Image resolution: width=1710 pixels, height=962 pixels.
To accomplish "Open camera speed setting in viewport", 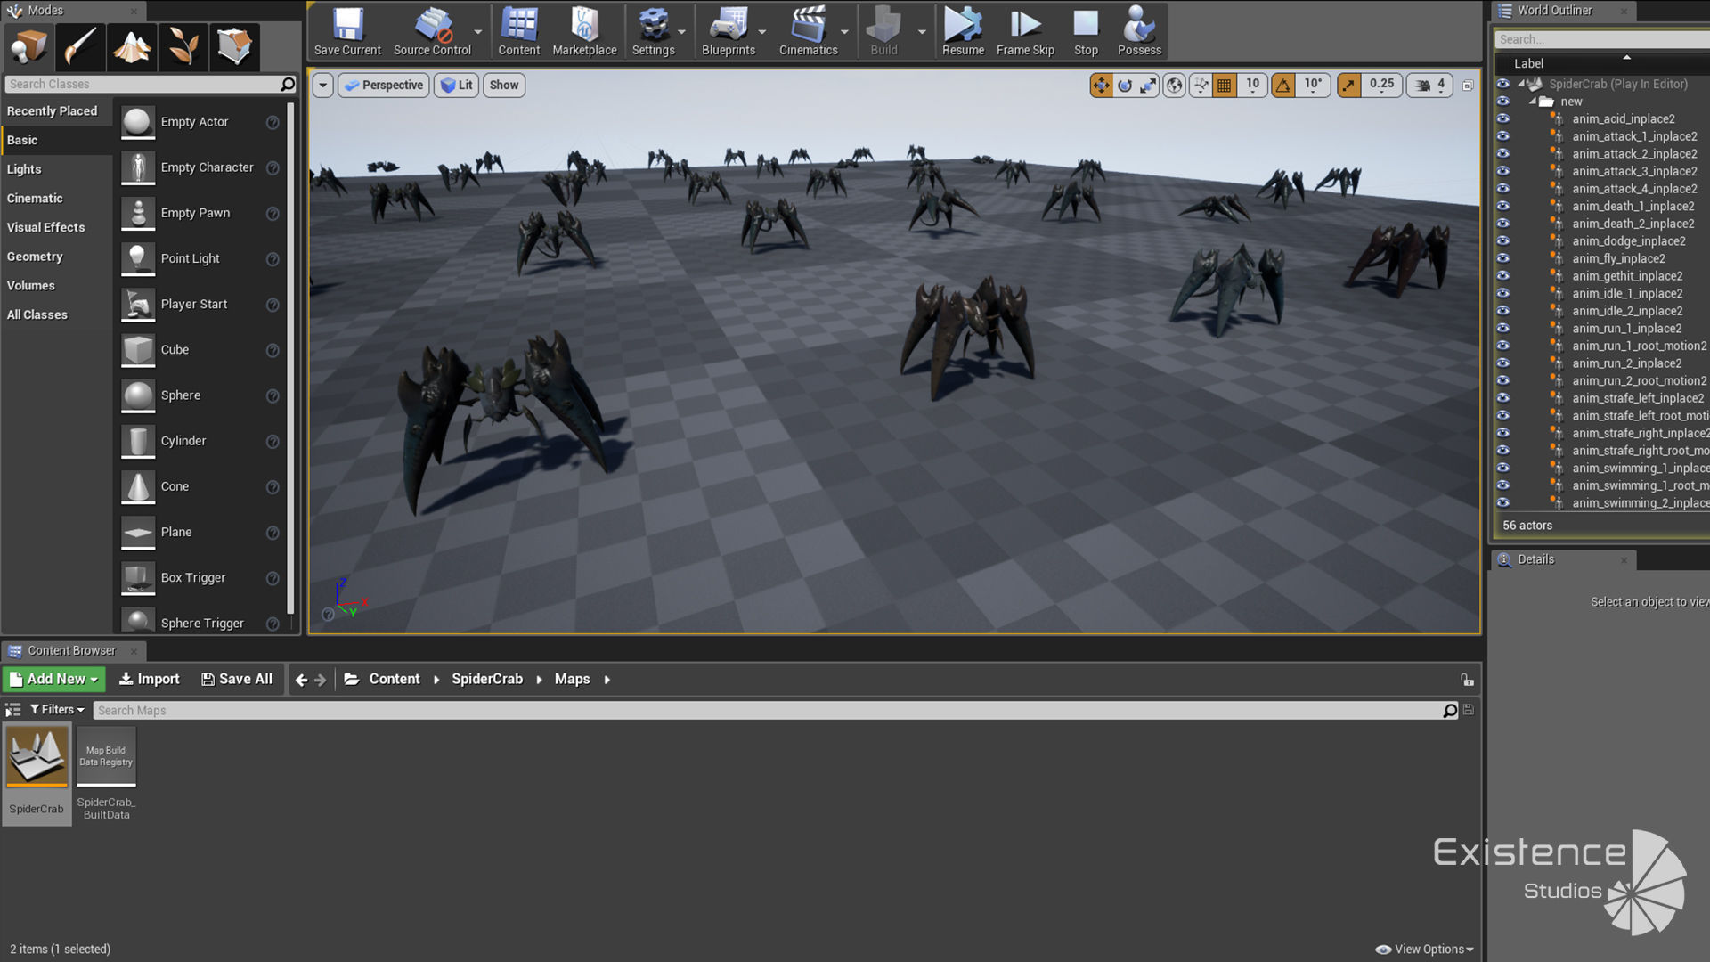I will 1429,86.
